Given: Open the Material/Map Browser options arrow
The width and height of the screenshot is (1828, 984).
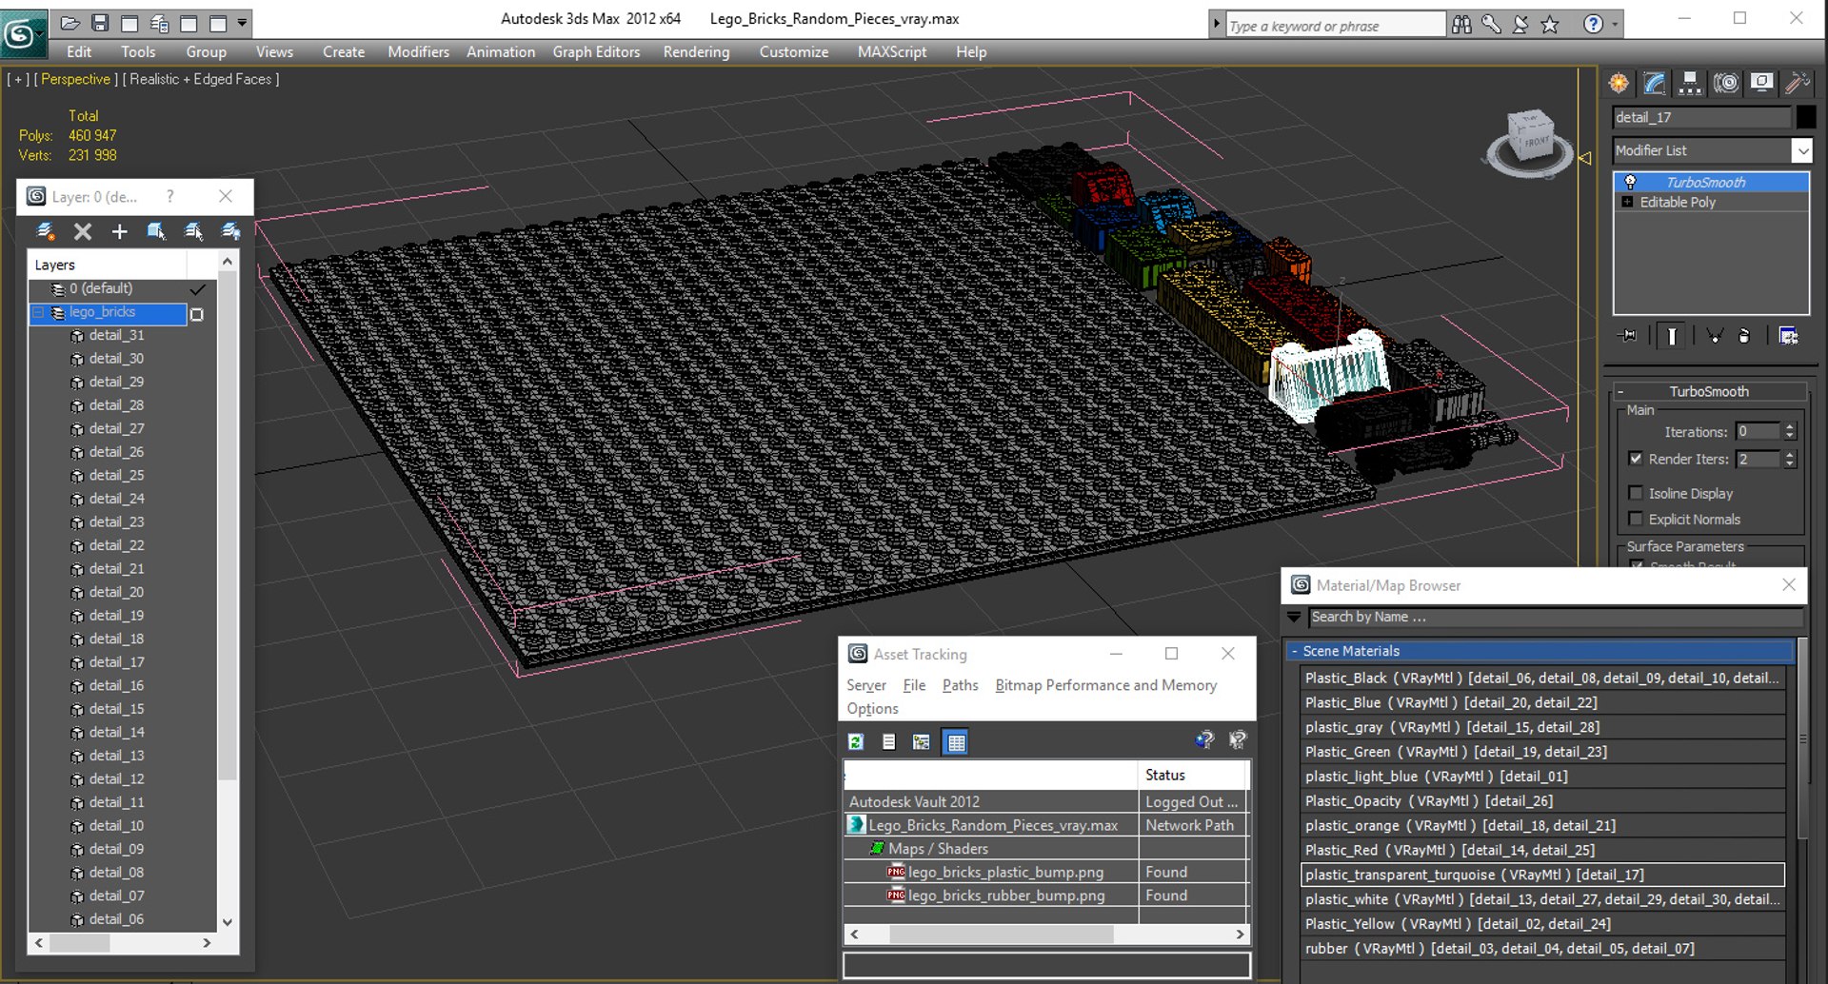Looking at the screenshot, I should coord(1294,617).
